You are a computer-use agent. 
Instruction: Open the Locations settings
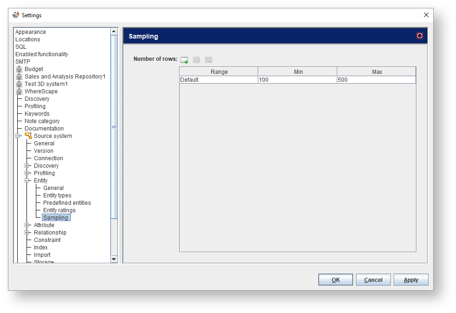(27, 39)
